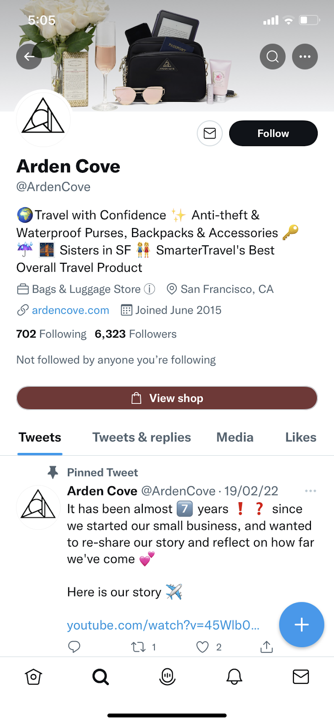The image size is (334, 724).
Task: Retweet the pinned tweet
Action: [138, 647]
